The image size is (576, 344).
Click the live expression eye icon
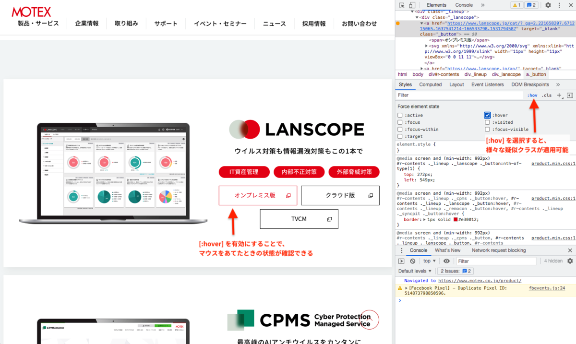point(447,261)
